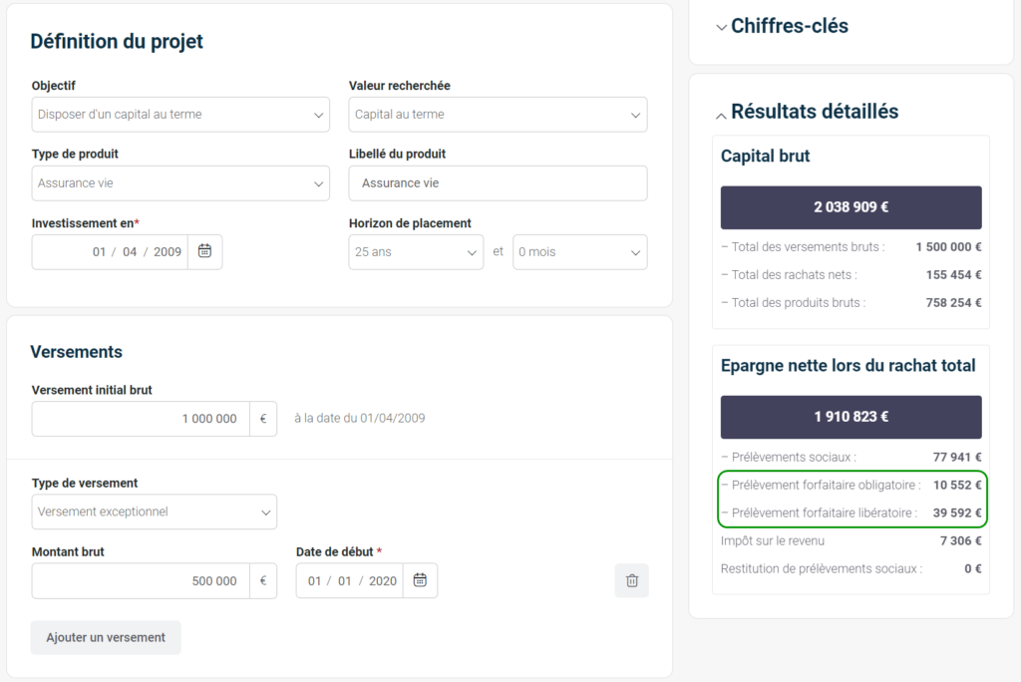Select the year 2009 in investment date
Image resolution: width=1021 pixels, height=682 pixels.
pos(168,252)
